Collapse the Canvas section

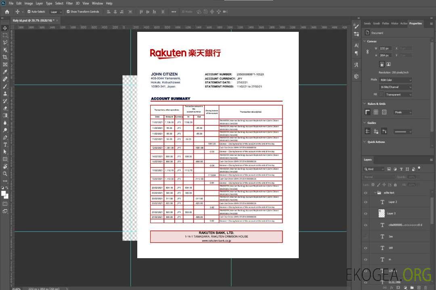[365, 41]
